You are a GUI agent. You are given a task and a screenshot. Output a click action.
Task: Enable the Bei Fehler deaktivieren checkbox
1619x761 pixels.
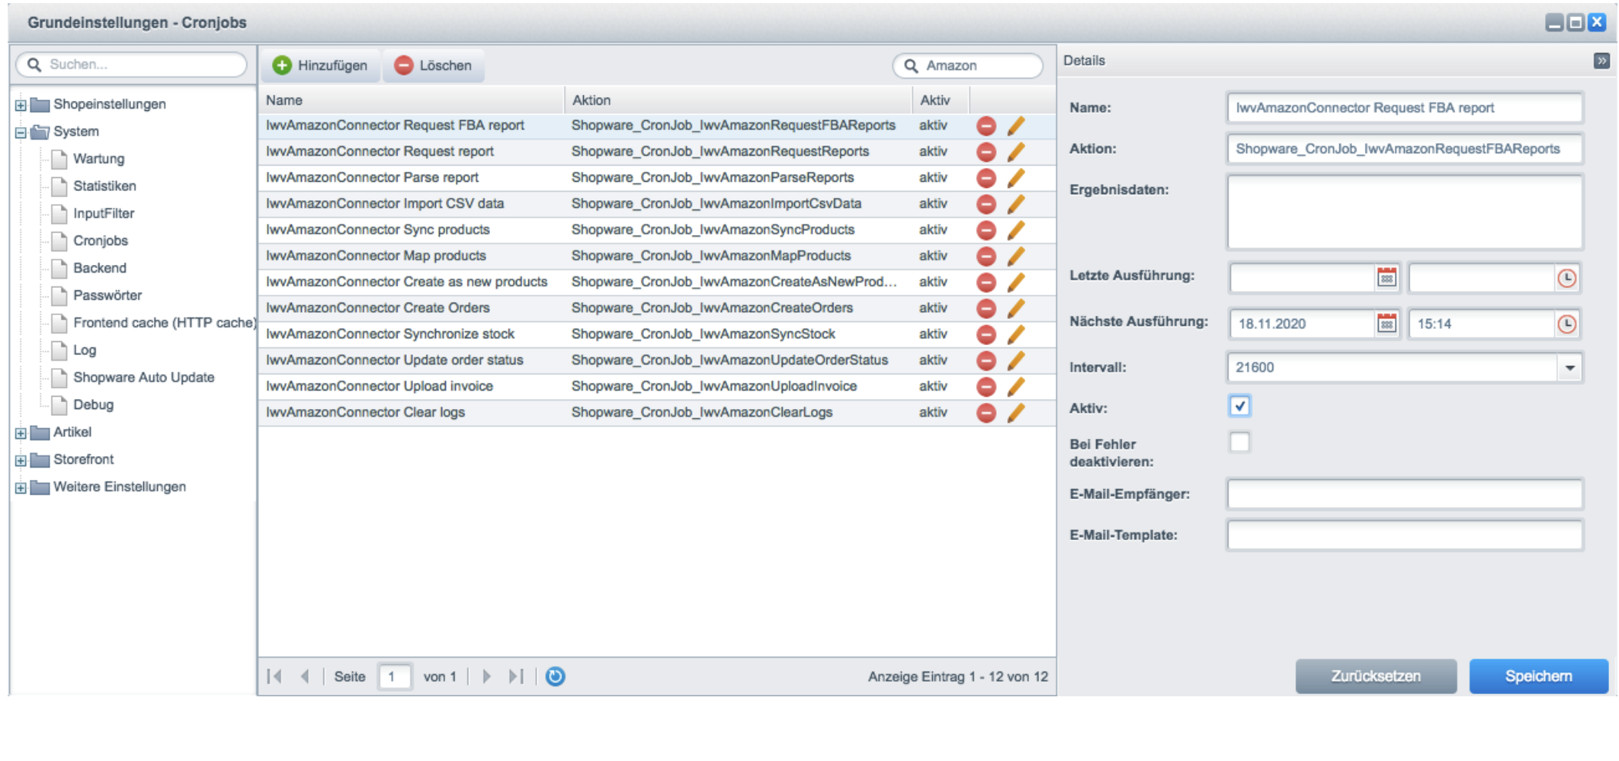pyautogui.click(x=1239, y=443)
